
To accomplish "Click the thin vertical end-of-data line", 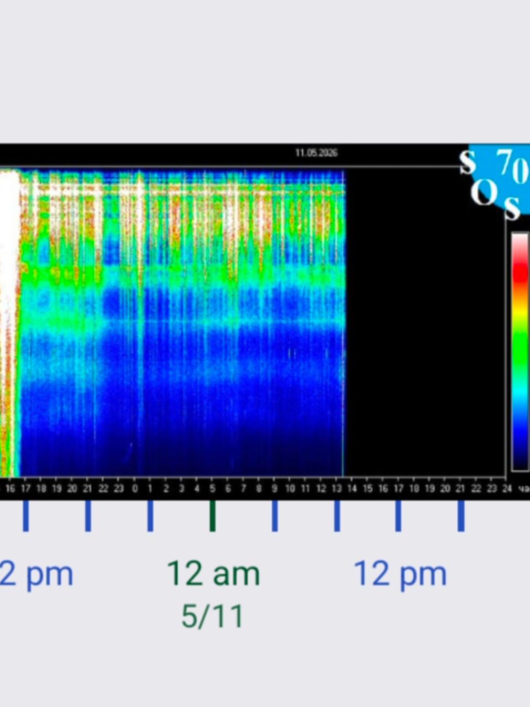I will (x=343, y=323).
